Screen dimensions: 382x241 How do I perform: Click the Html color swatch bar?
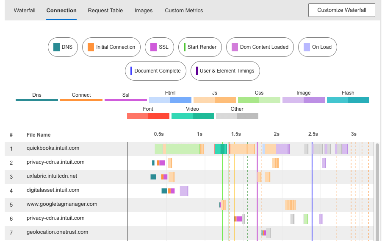coord(170,100)
